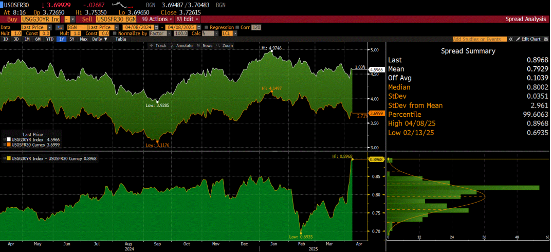
Task: Click the Track crosshair tool
Action: [x=158, y=46]
